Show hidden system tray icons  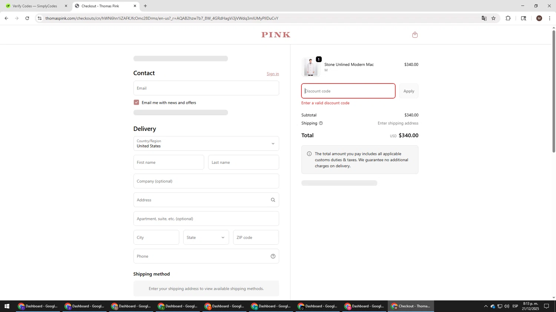pyautogui.click(x=486, y=306)
